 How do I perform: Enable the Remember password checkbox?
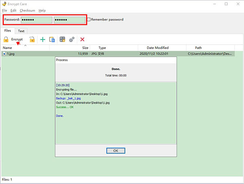pyautogui.click(x=89, y=19)
